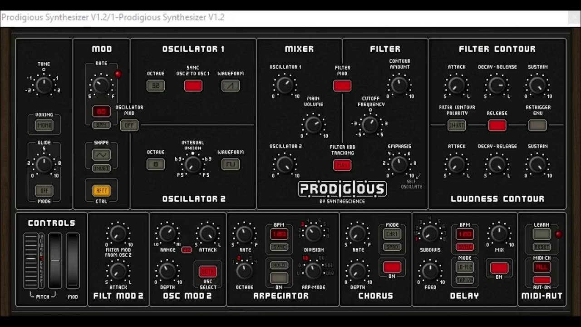Click the pitch bend range slider

31,261
